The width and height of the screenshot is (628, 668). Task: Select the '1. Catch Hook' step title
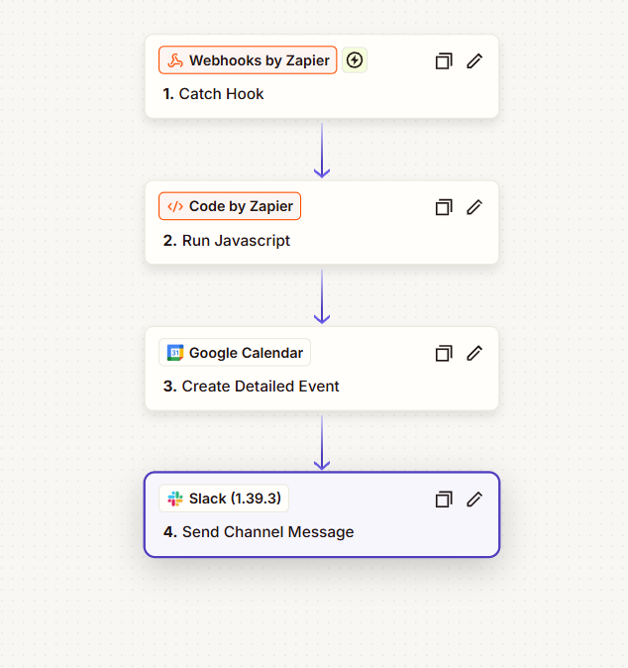(x=213, y=94)
